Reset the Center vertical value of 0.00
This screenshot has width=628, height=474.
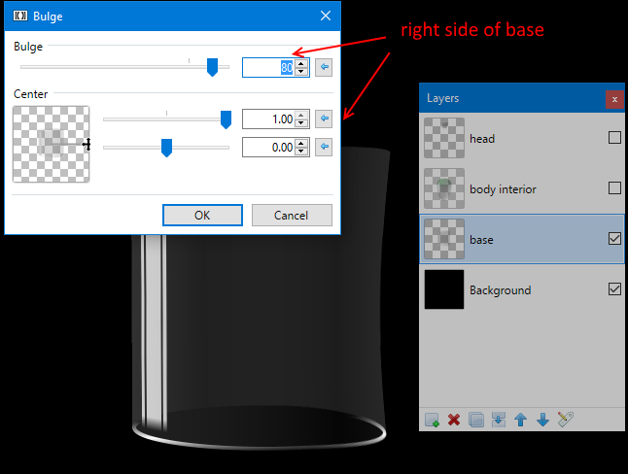click(x=324, y=147)
